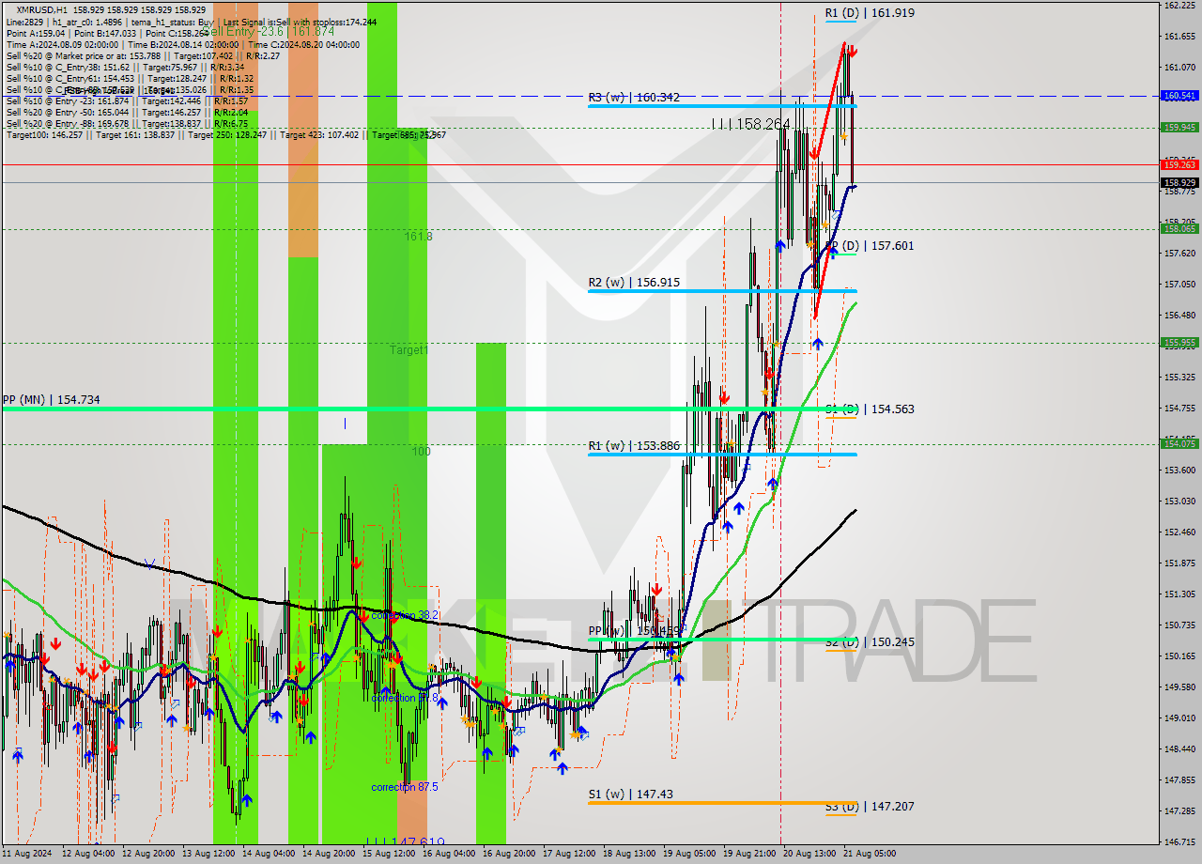Click the Sell %20 @ Entry -88: 169.678 line
This screenshot has height=864, width=1202.
[127, 123]
